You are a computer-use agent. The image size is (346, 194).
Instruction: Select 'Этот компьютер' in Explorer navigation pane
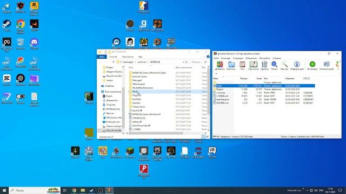tap(113, 92)
